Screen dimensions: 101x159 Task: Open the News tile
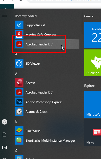(x=93, y=132)
